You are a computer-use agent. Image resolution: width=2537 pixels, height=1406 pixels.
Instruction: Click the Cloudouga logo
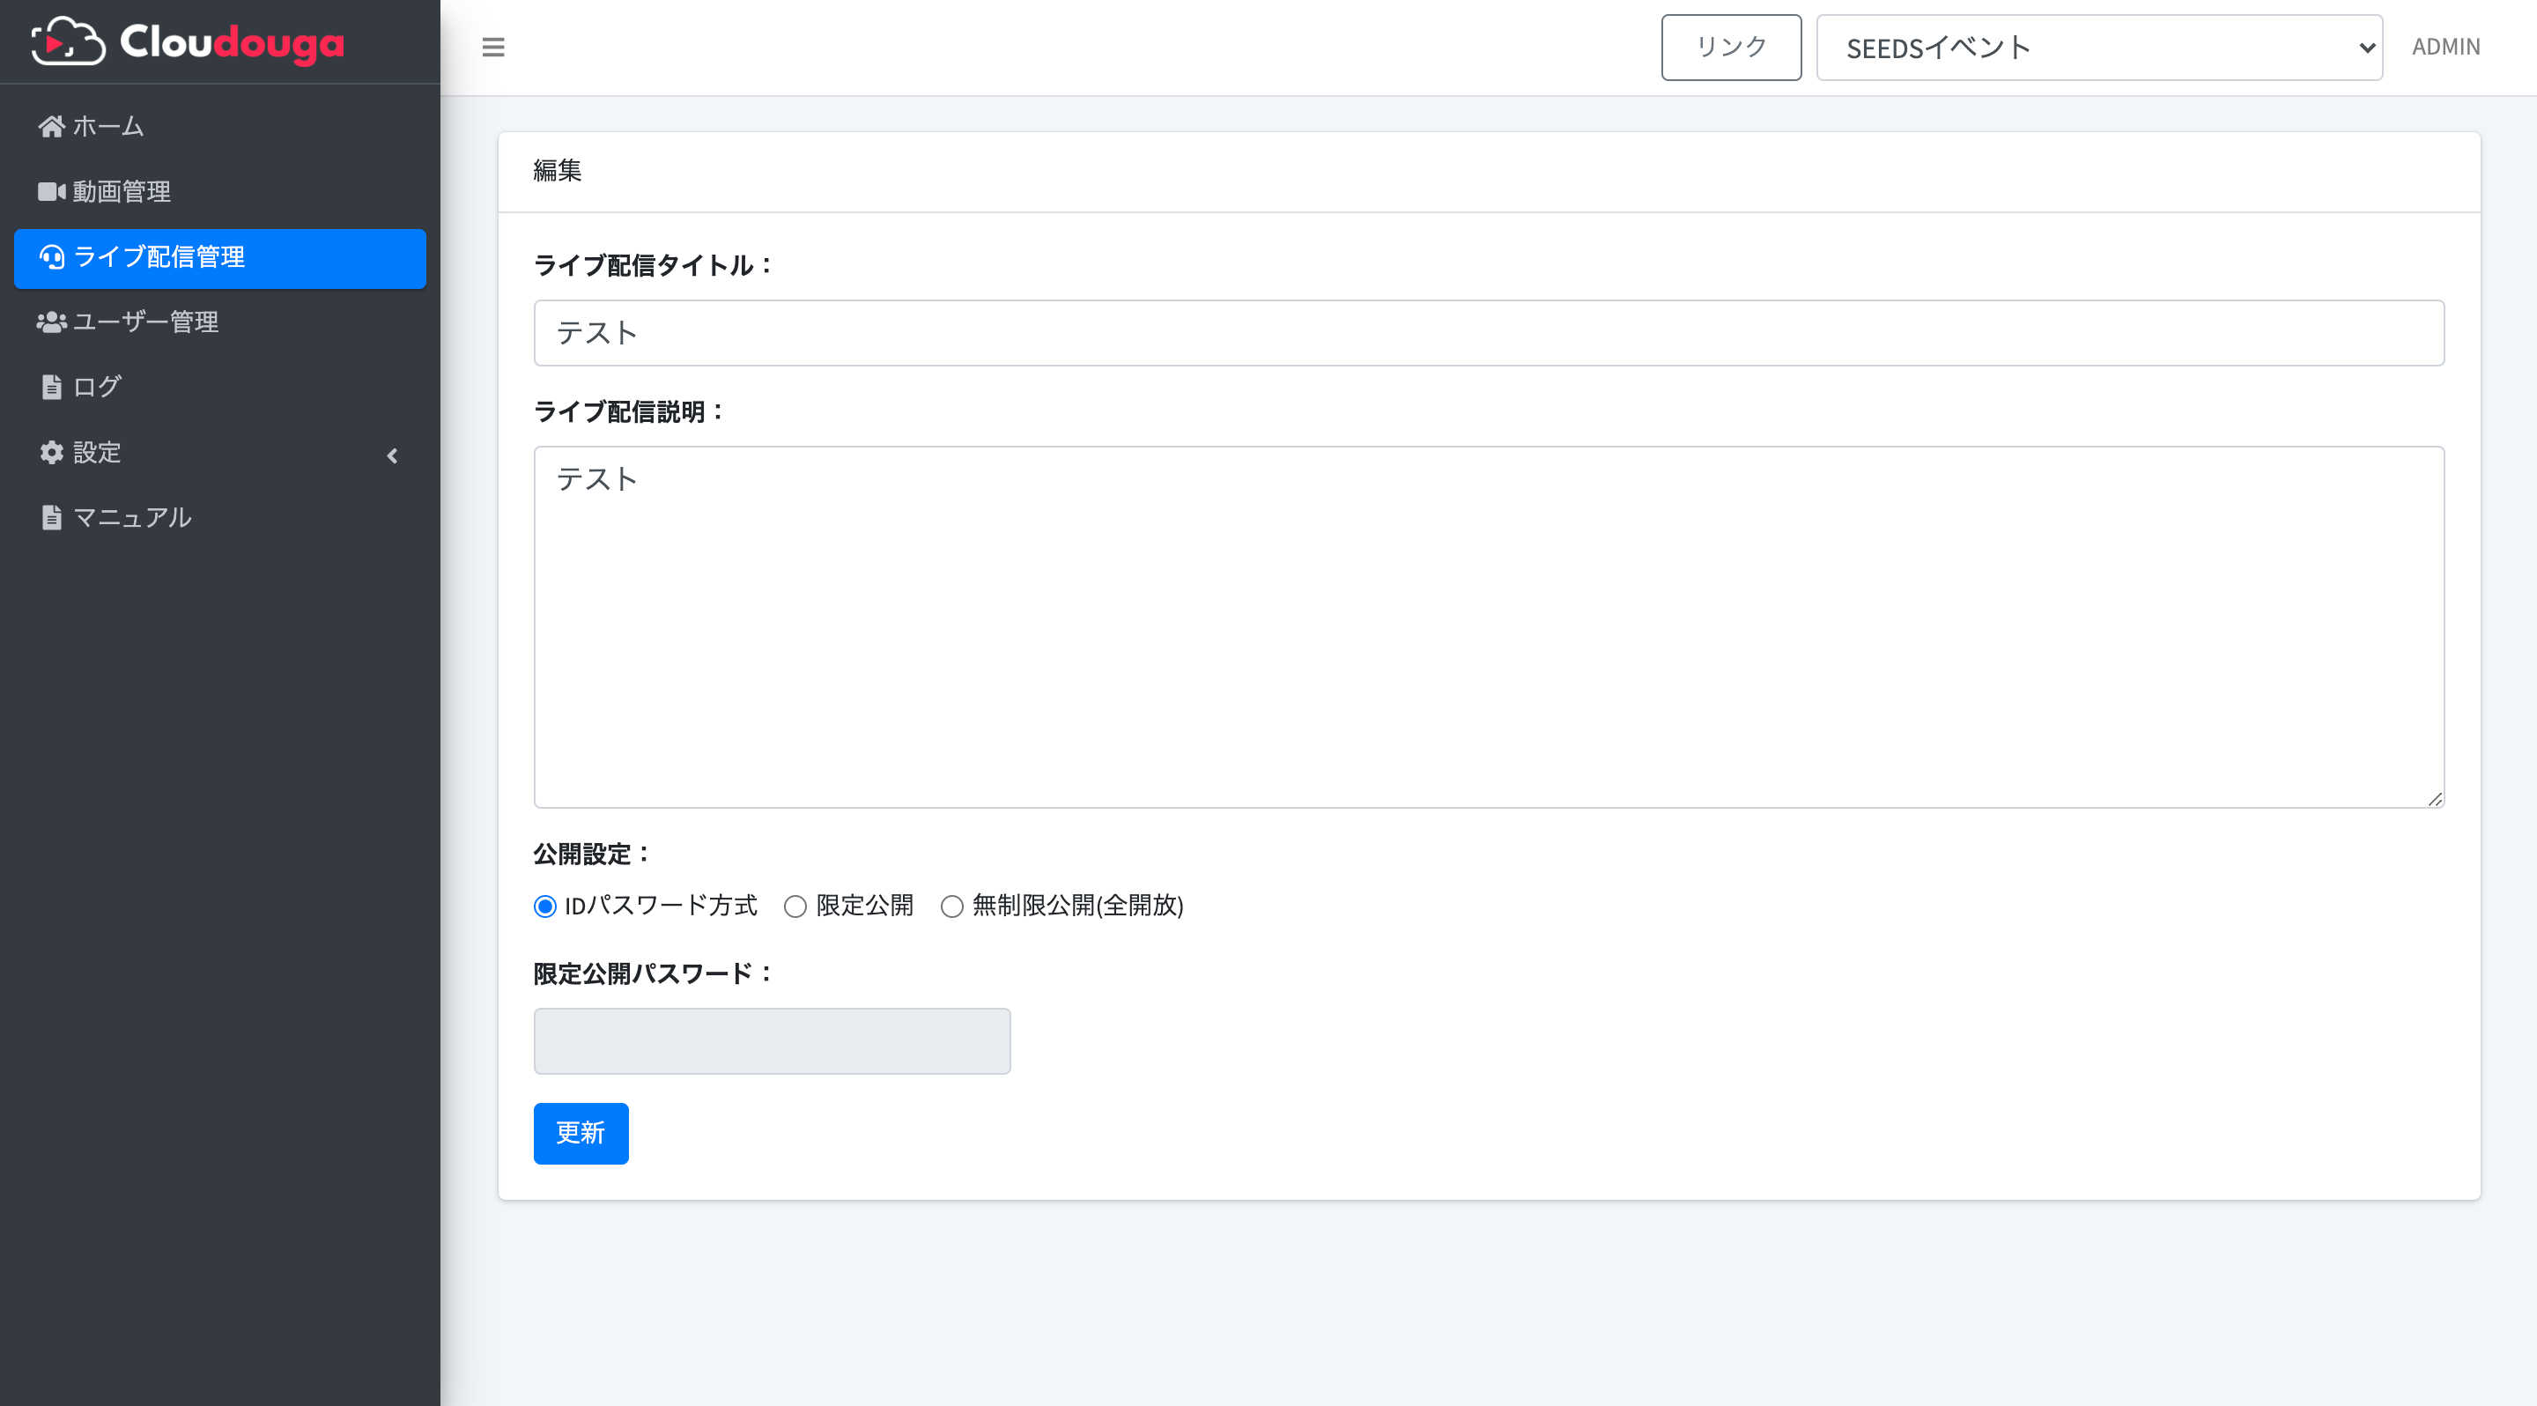coord(187,42)
